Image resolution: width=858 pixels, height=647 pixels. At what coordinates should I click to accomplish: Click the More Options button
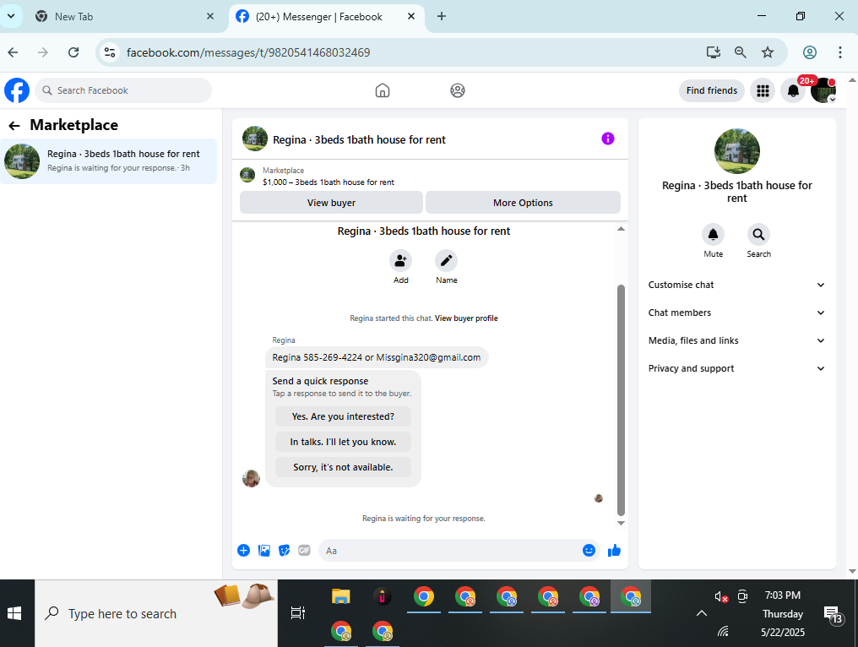coord(523,203)
